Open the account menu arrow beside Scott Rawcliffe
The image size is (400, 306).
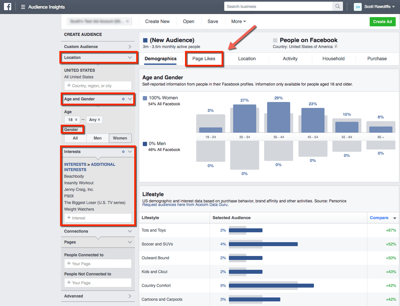click(x=393, y=7)
